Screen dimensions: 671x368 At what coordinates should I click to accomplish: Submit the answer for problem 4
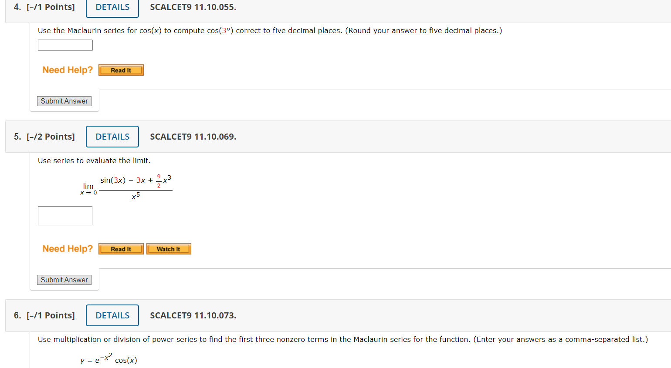64,101
